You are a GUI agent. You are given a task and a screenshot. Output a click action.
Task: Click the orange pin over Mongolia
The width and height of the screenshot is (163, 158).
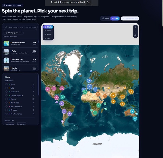pyautogui.click(x=125, y=87)
